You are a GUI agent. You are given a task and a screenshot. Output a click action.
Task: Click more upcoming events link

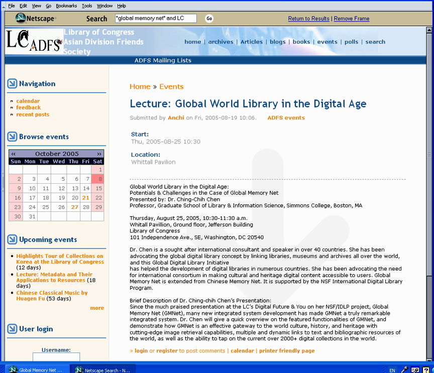pyautogui.click(x=97, y=308)
